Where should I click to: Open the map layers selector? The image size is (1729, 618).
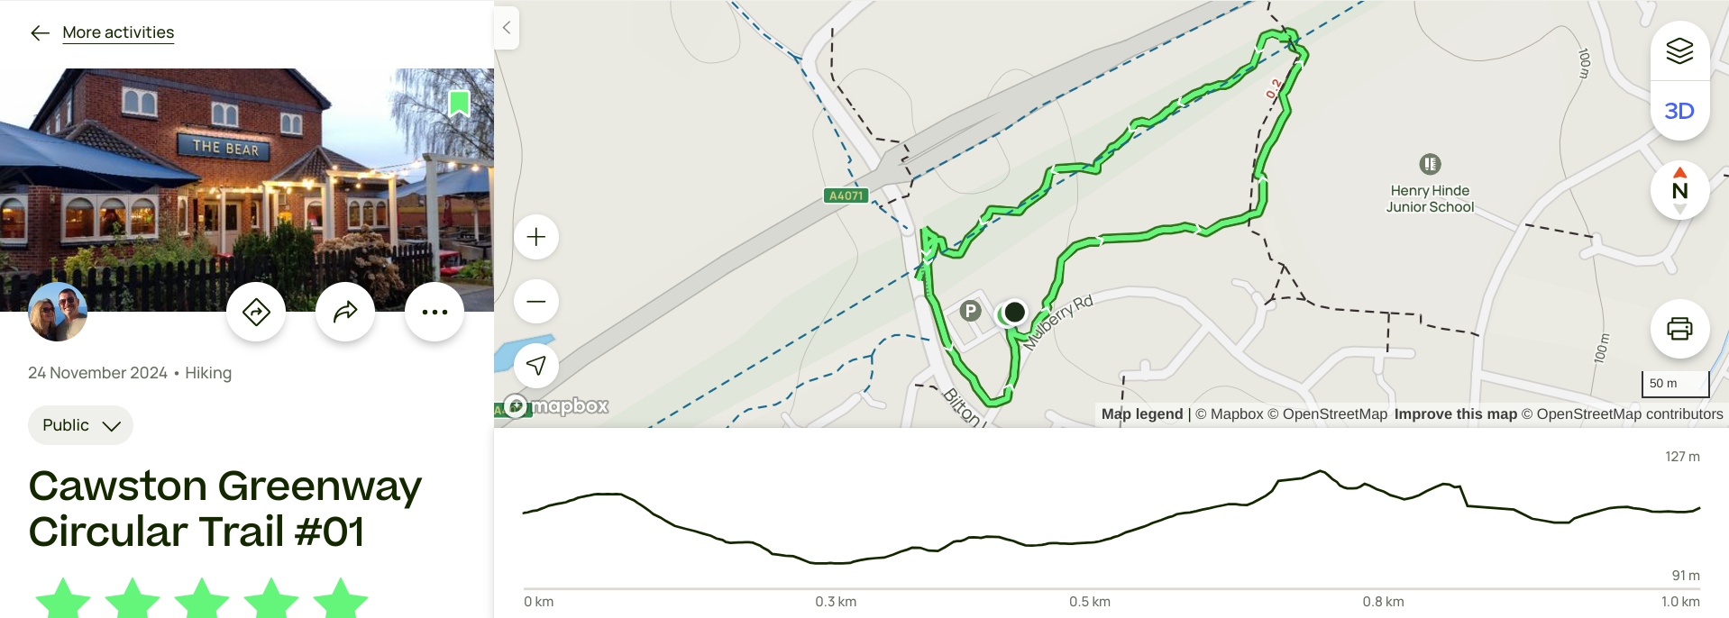(1679, 51)
